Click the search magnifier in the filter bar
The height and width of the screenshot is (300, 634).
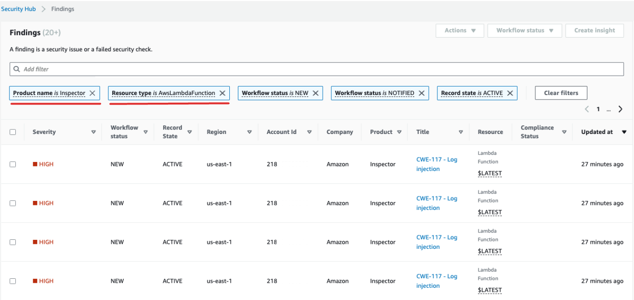[17, 69]
